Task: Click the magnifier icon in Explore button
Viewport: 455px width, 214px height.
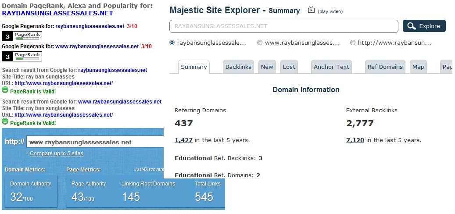Action: click(412, 26)
